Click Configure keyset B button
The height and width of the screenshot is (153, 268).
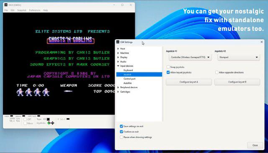237,82
